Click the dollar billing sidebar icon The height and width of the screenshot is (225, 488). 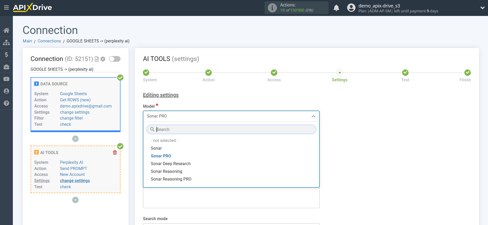point(6,55)
